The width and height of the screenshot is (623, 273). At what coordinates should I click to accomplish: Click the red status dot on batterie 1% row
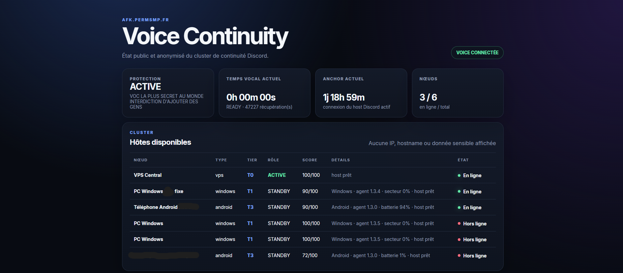pos(459,255)
